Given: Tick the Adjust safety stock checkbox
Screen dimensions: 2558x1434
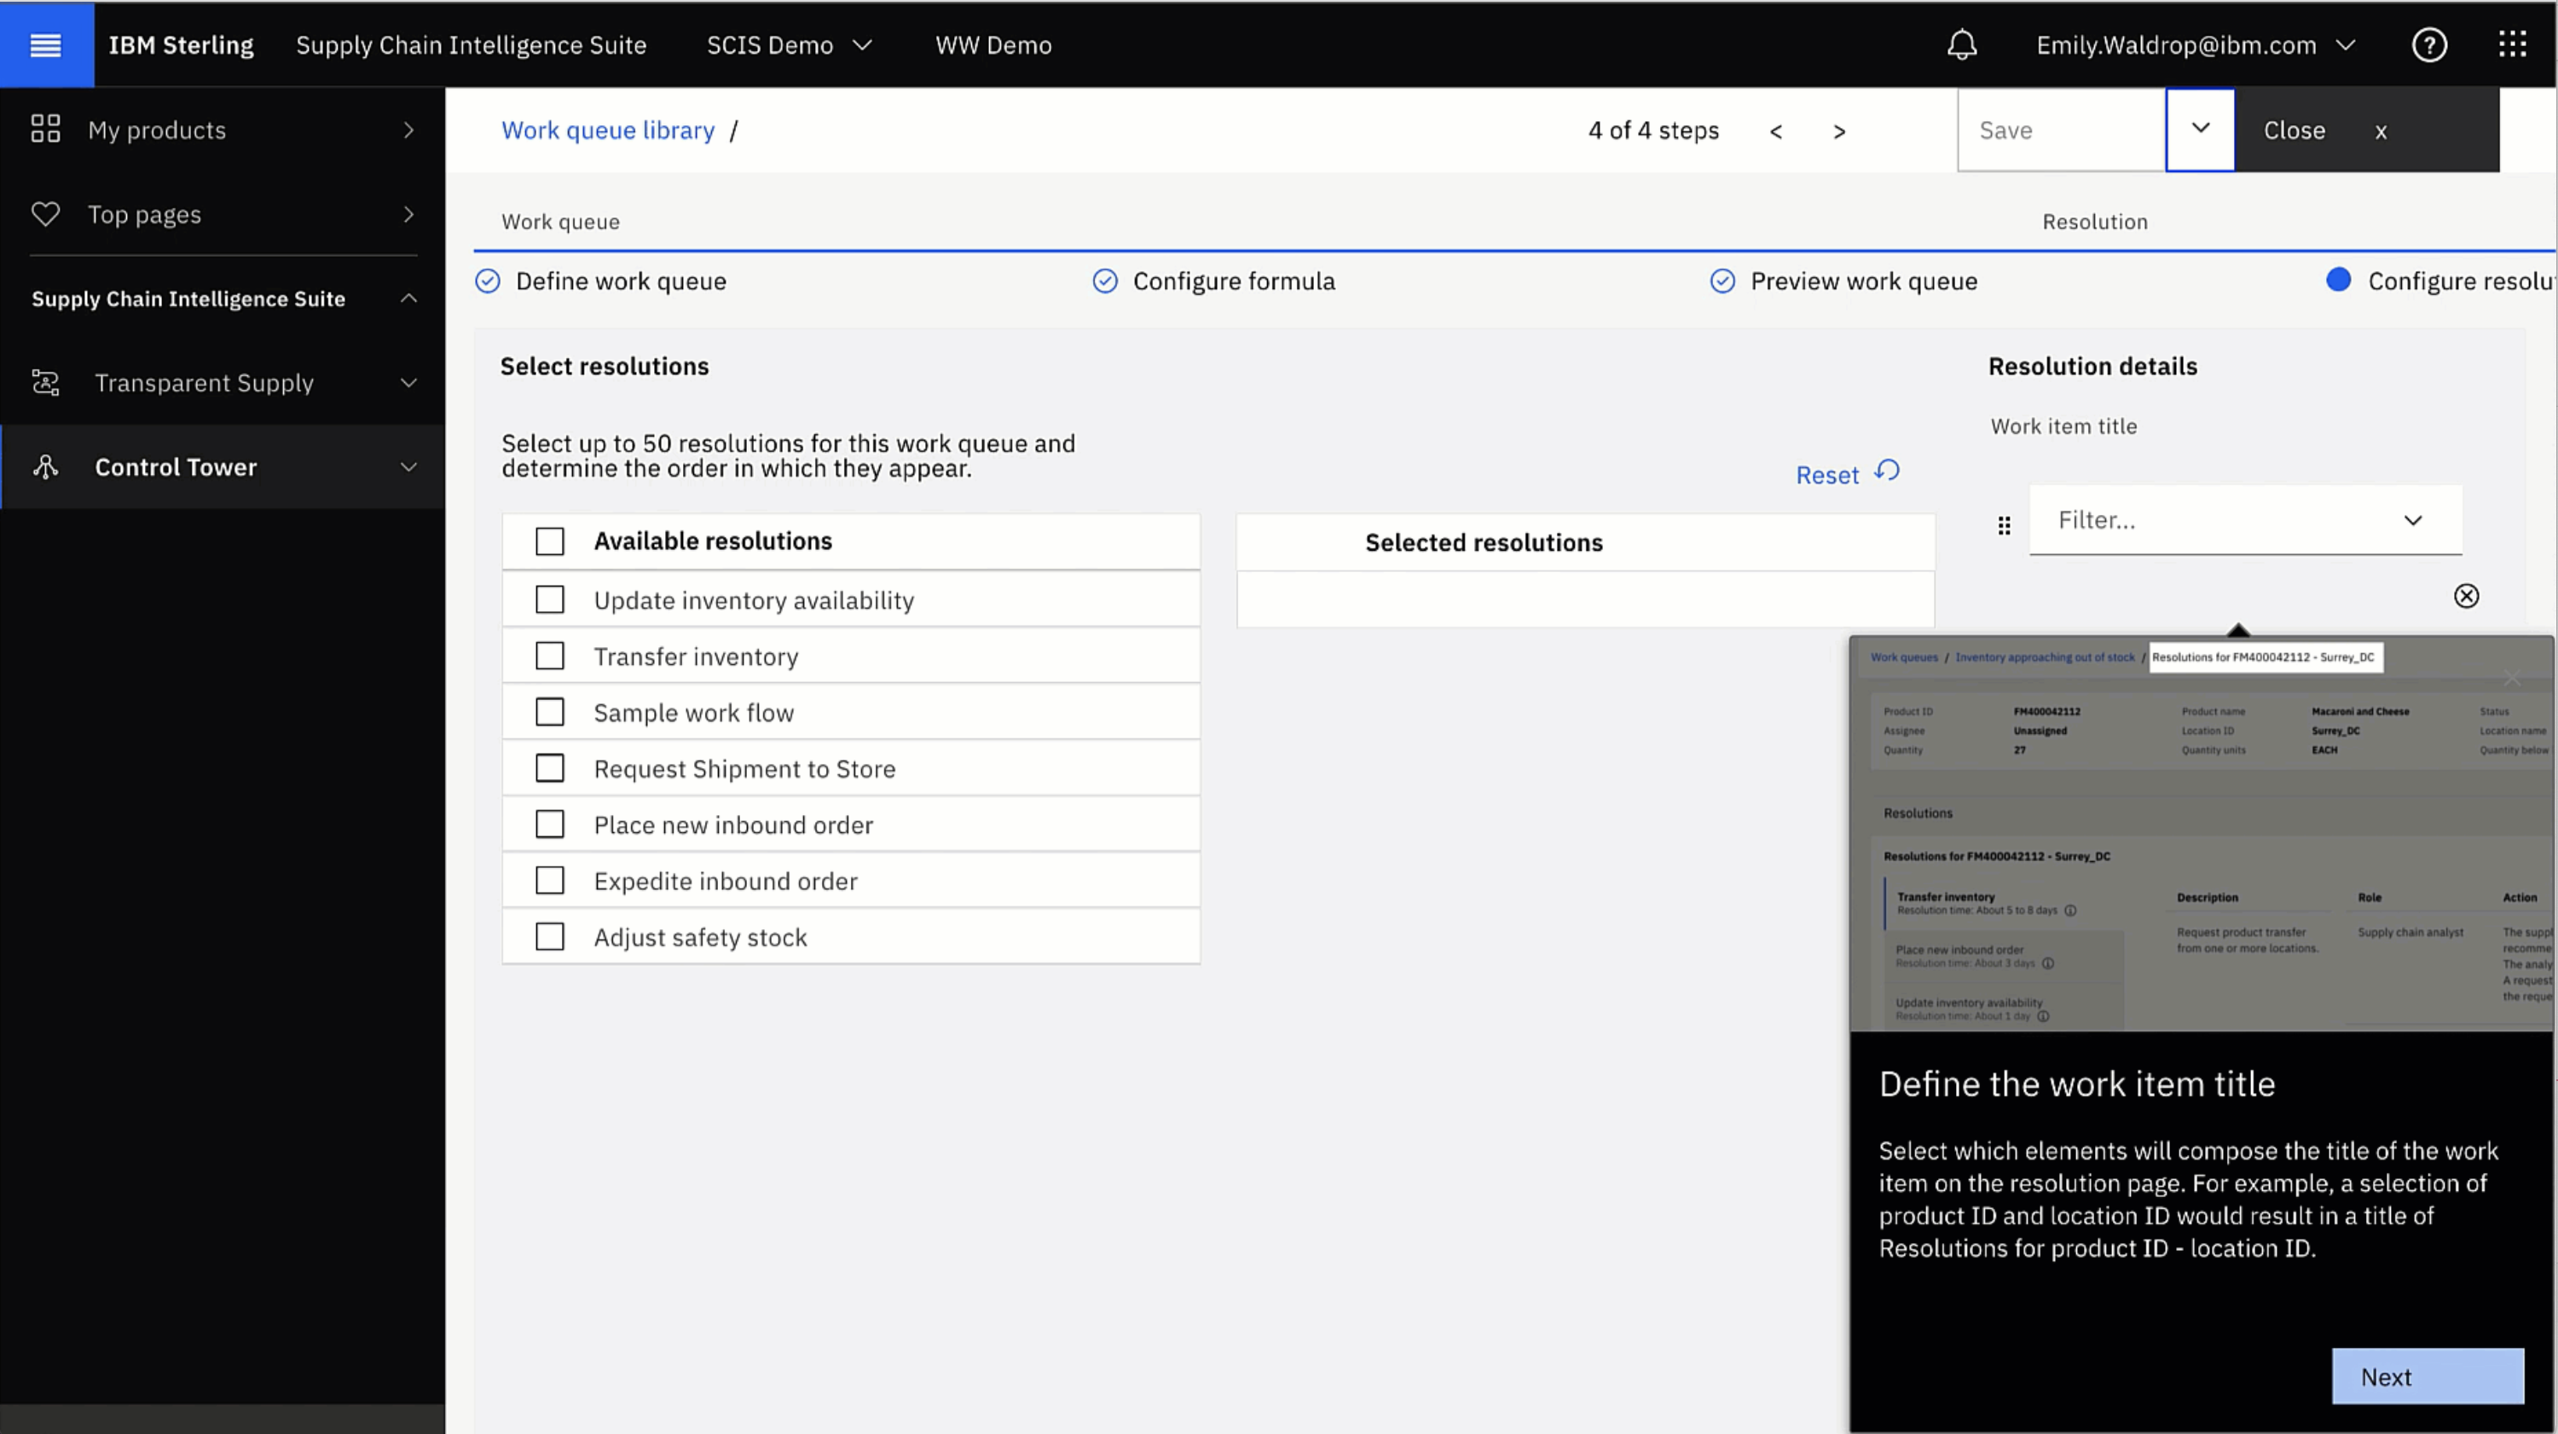Looking at the screenshot, I should pos(549,936).
